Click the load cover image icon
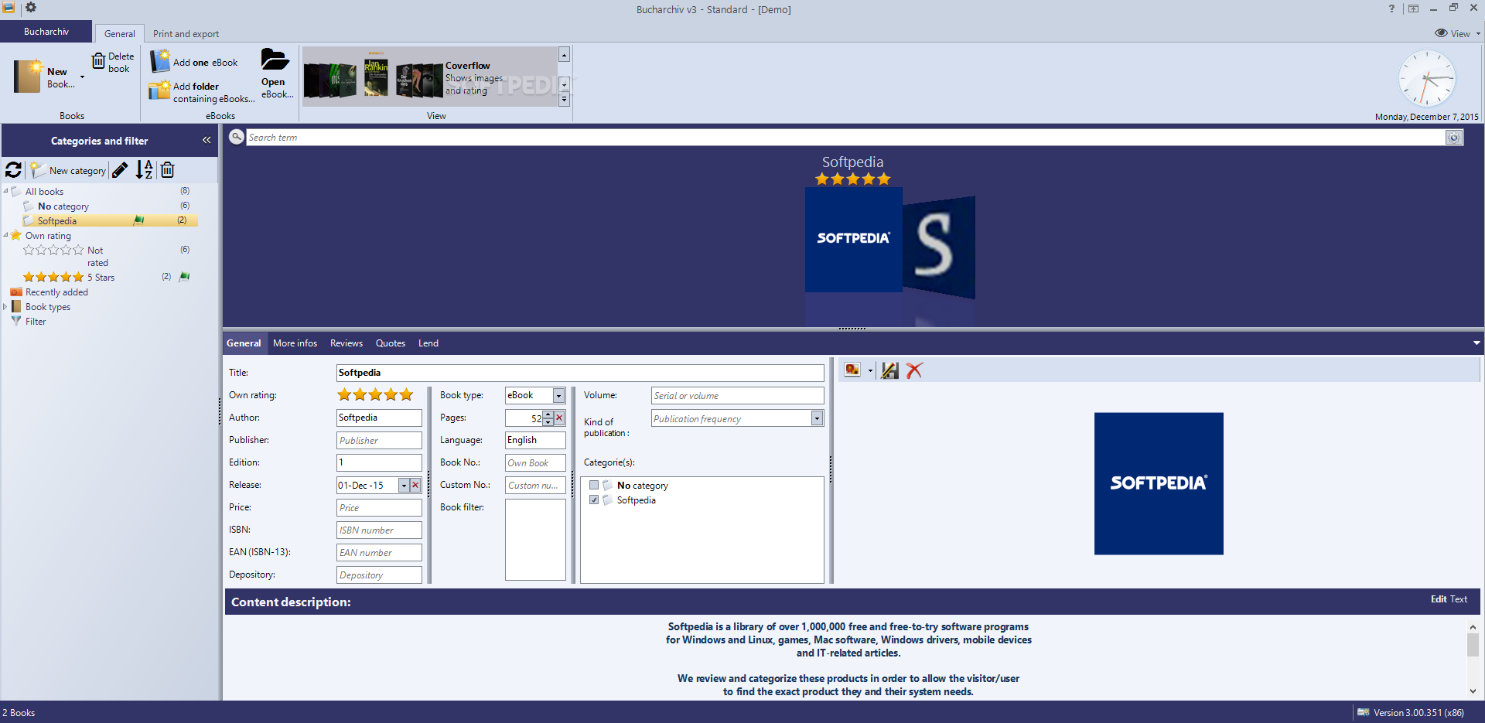Screen dimensions: 1485x723 pos(852,370)
